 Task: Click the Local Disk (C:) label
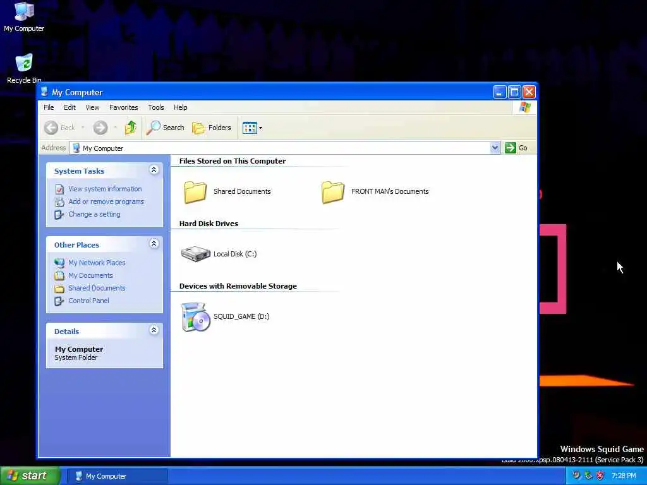pyautogui.click(x=235, y=254)
